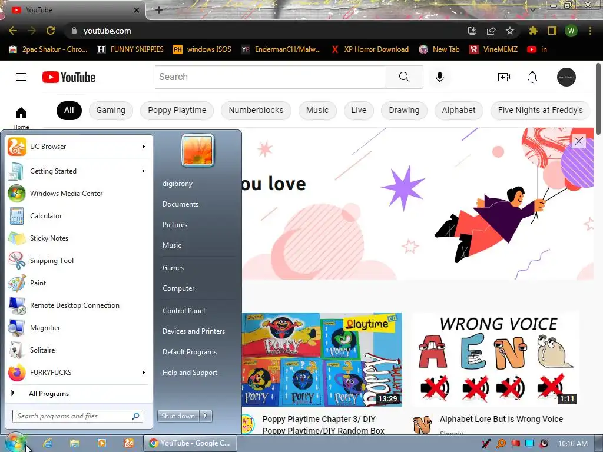Open the YouTube hamburger guide menu
Viewport: 603px width, 452px height.
pos(21,77)
